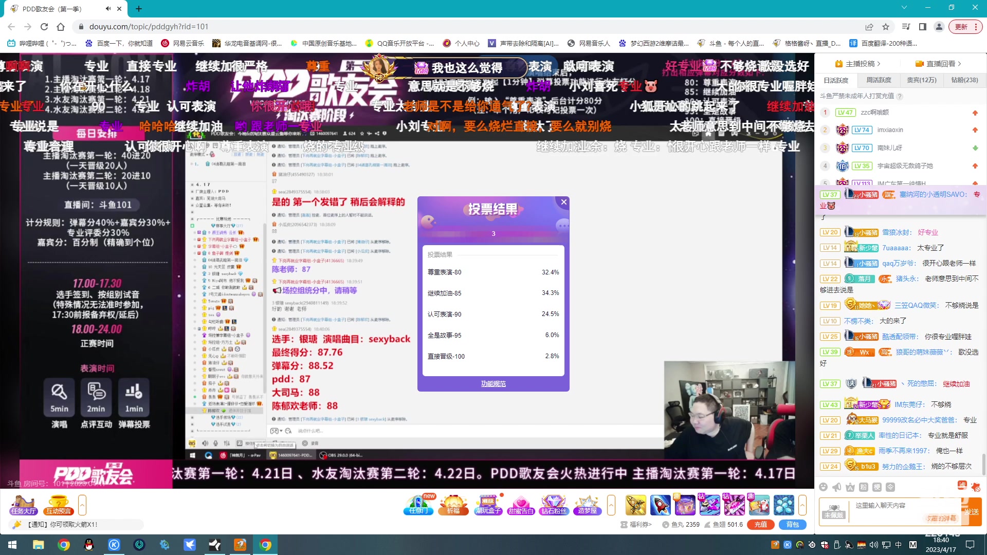Open 任务大厅 task hall
Image resolution: width=987 pixels, height=555 pixels.
coord(24,505)
